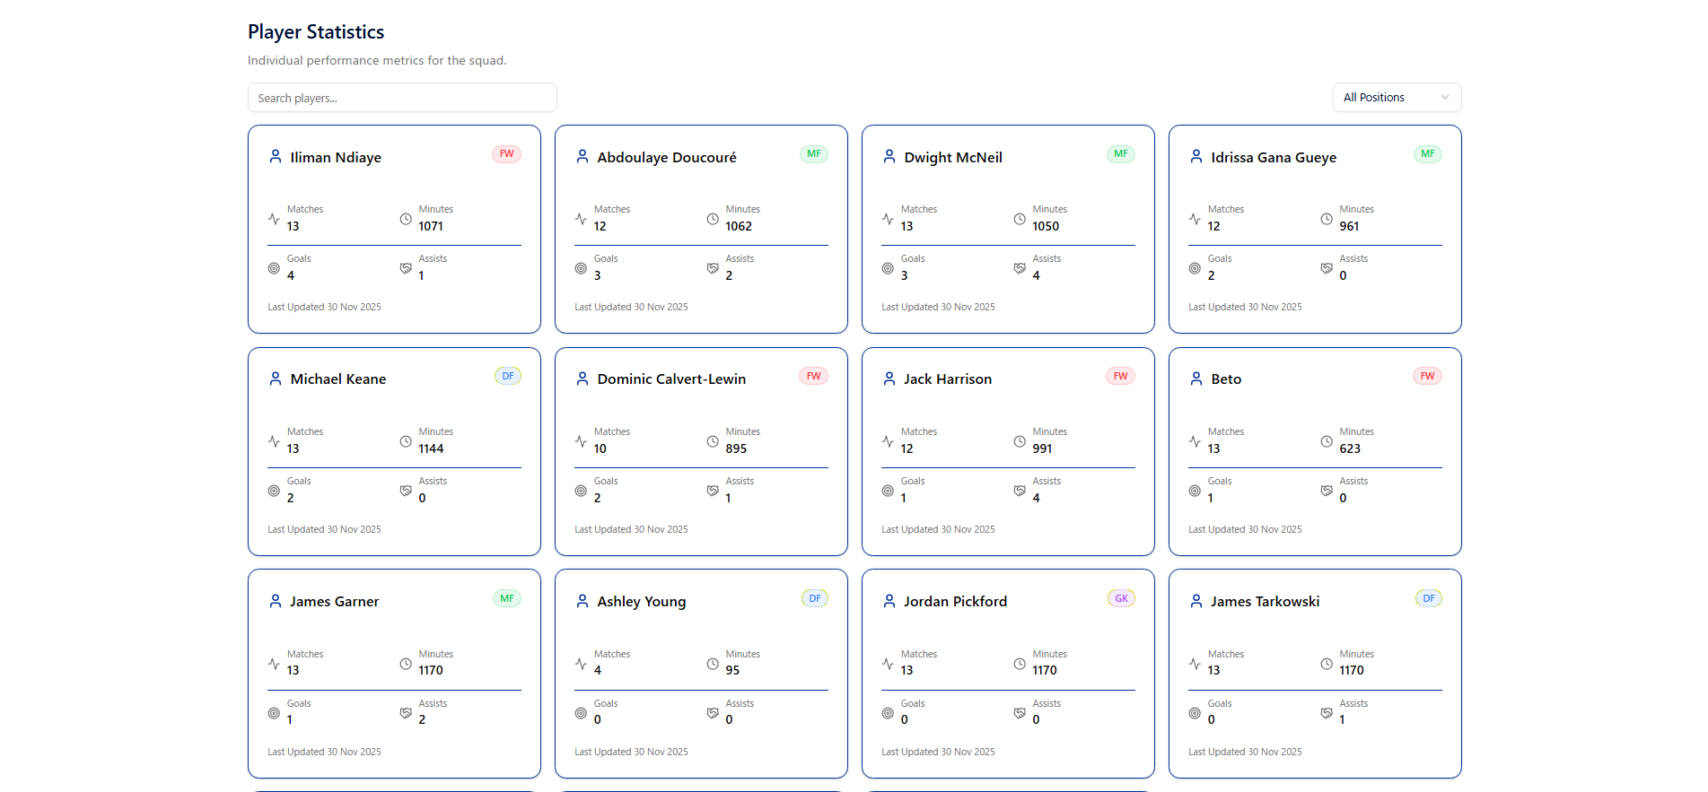
Task: Click the GK badge on Jordan Pickford's card
Action: 1121,598
